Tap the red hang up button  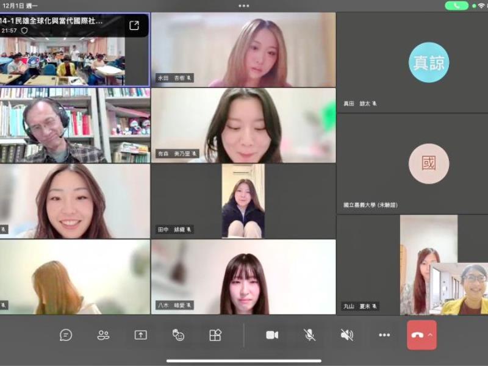(417, 335)
